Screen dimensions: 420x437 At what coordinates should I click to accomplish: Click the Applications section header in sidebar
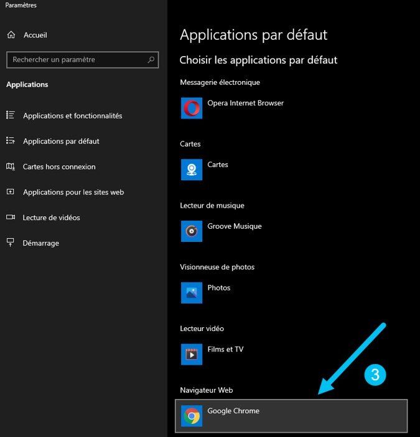[x=27, y=85]
